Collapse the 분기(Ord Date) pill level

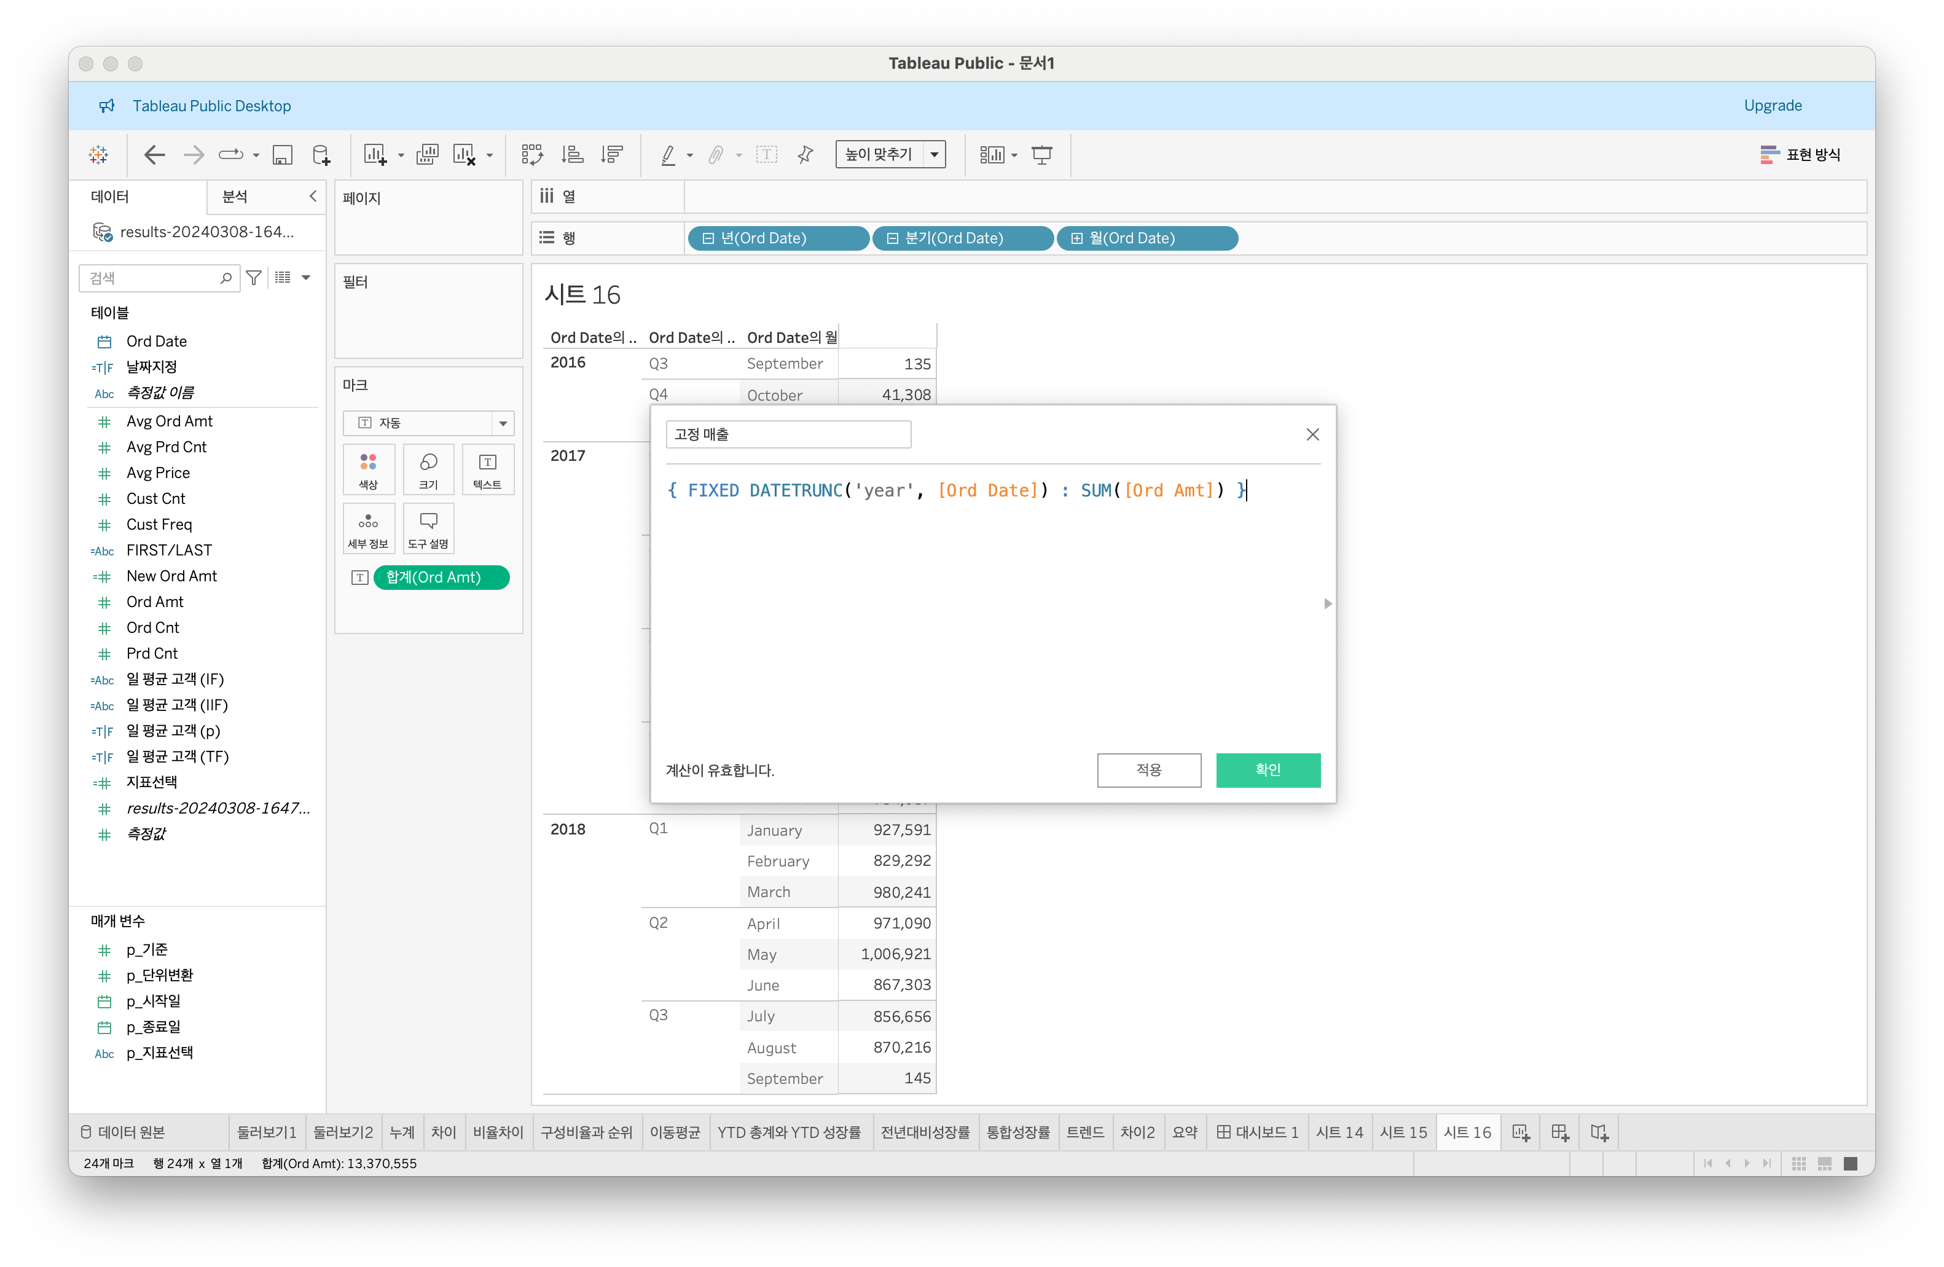coord(892,238)
